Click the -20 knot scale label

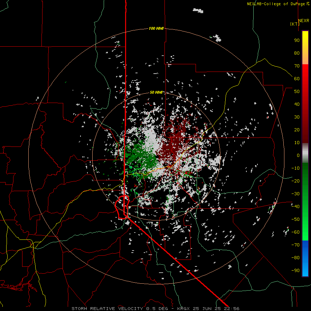pyautogui.click(x=295, y=181)
